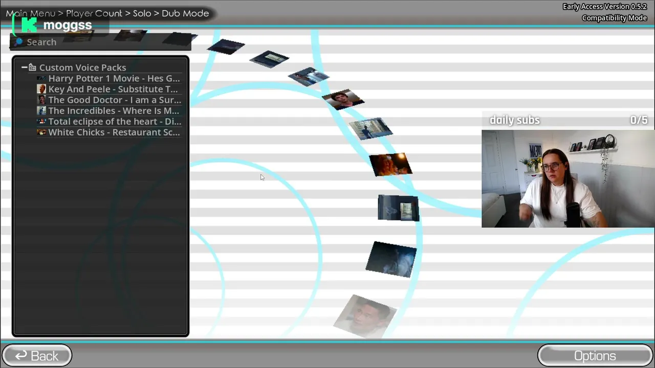Open the Options menu
Viewport: 655px width, 368px height.
[x=595, y=356]
